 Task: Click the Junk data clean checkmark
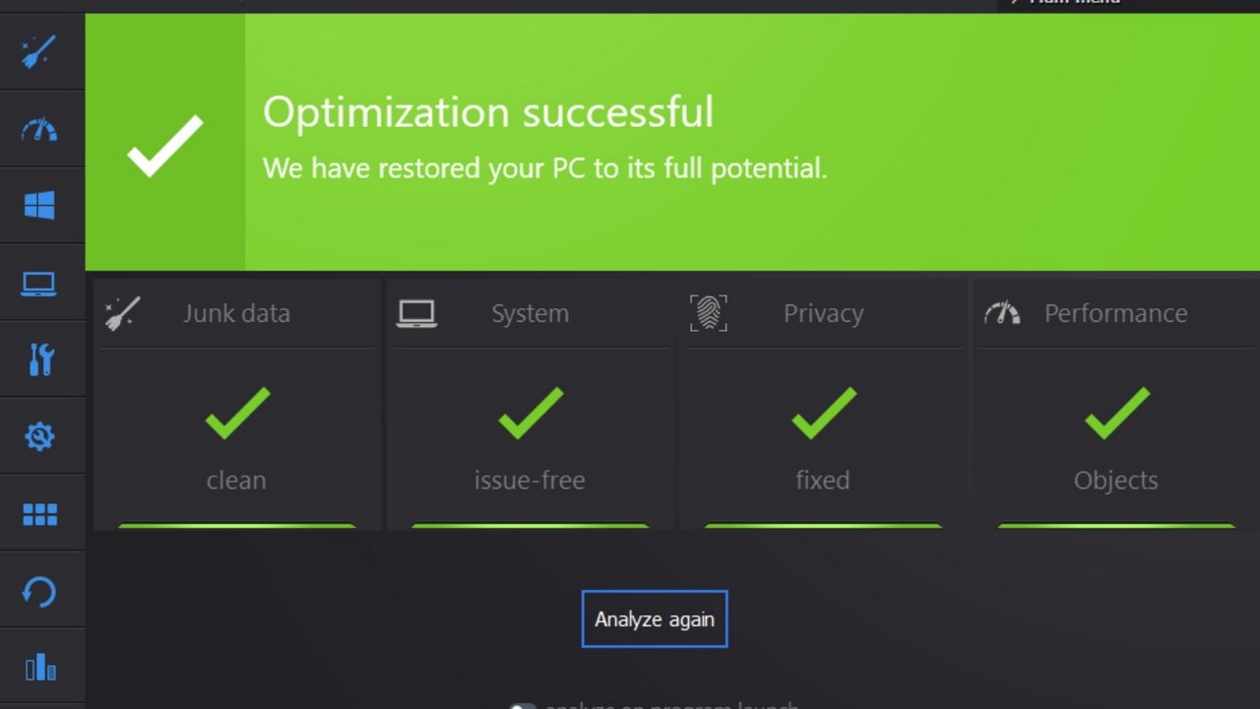[x=237, y=412]
